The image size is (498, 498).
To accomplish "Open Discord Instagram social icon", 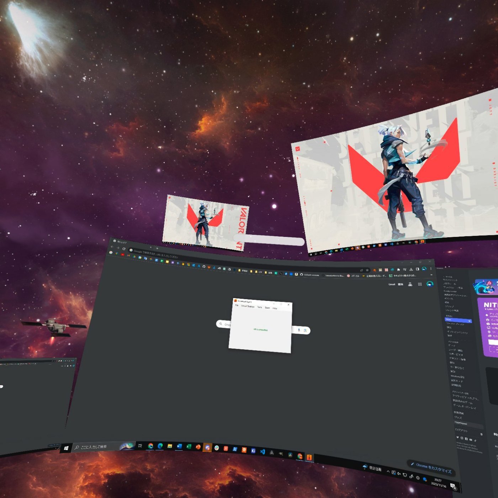I will coord(462,438).
